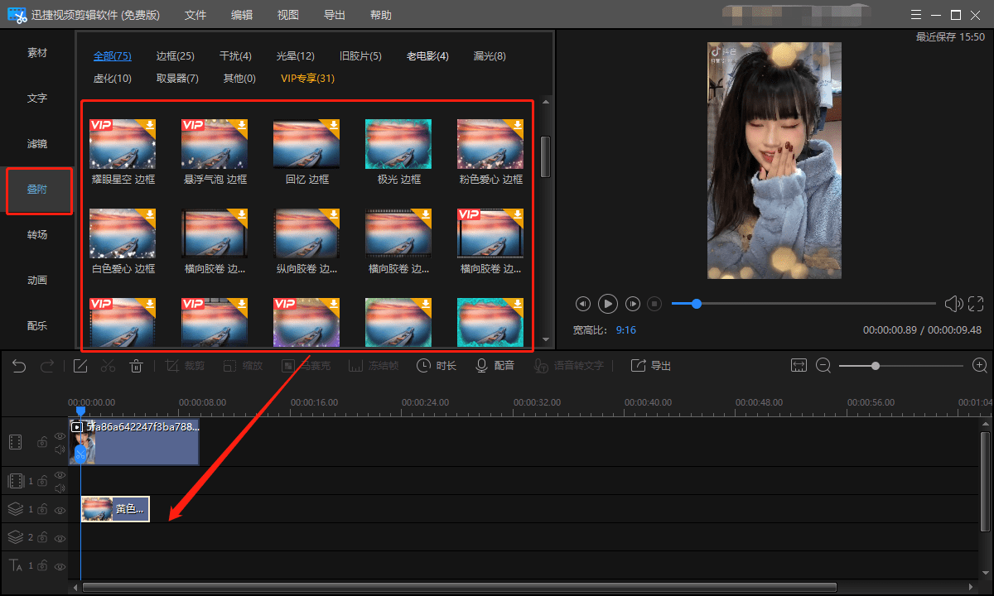
Task: Click the fit-timeline-to-window icon
Action: click(x=799, y=365)
